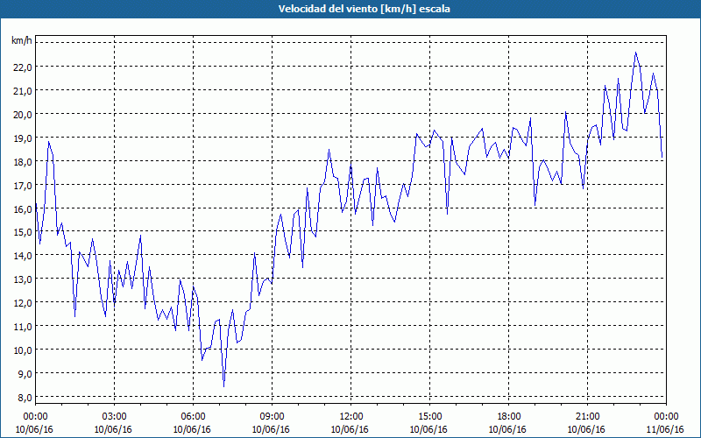Click the 13,0 y-axis value
Image resolution: width=701 pixels, height=438 pixels.
tap(23, 279)
